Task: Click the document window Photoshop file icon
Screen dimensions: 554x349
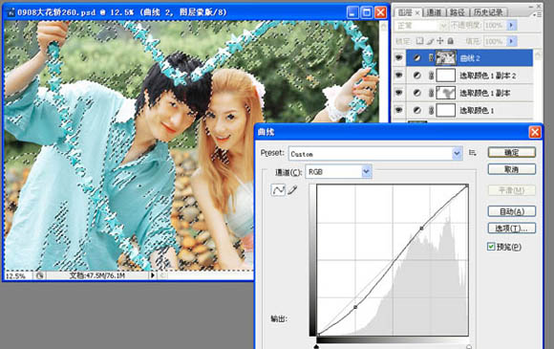Action: pos(11,12)
